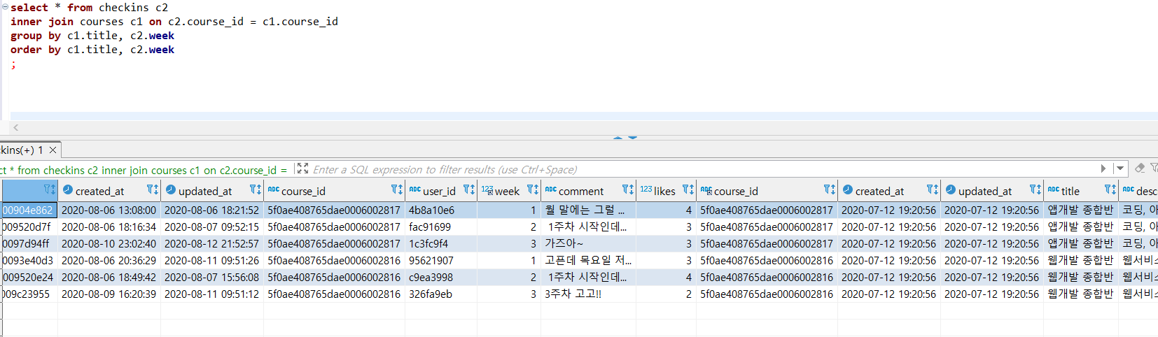The height and width of the screenshot is (337, 1158).
Task: Select the comment cell '가즈아~'
Action: [588, 243]
